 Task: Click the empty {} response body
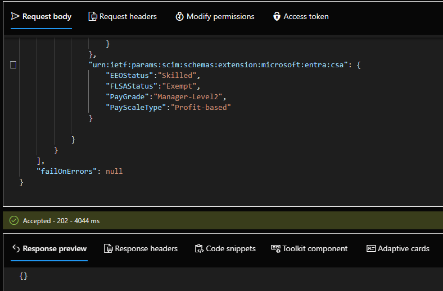tap(23, 276)
